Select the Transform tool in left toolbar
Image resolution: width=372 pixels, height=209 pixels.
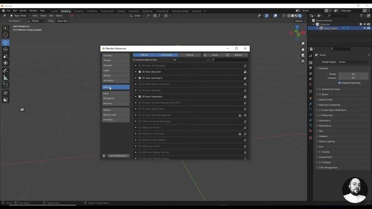[5, 63]
